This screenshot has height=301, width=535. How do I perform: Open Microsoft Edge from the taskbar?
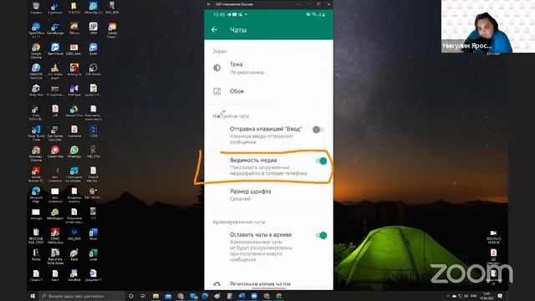pyautogui.click(x=205, y=296)
